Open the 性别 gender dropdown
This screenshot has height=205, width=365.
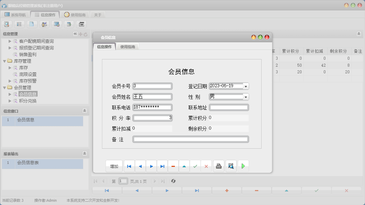tap(245, 97)
